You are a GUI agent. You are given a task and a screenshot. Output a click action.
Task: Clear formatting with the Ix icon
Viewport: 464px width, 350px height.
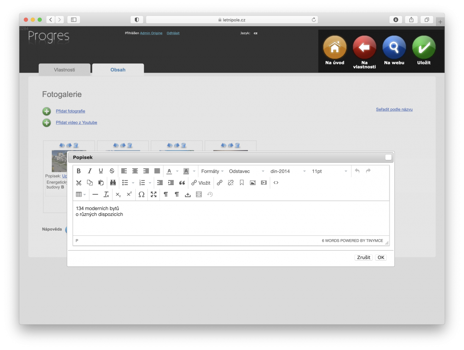tap(106, 194)
